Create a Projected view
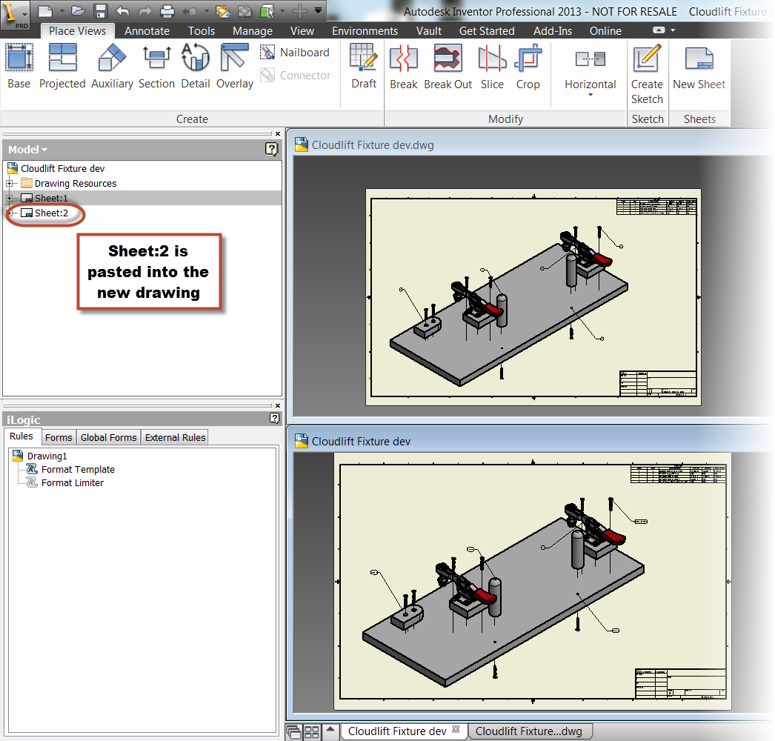 62,66
